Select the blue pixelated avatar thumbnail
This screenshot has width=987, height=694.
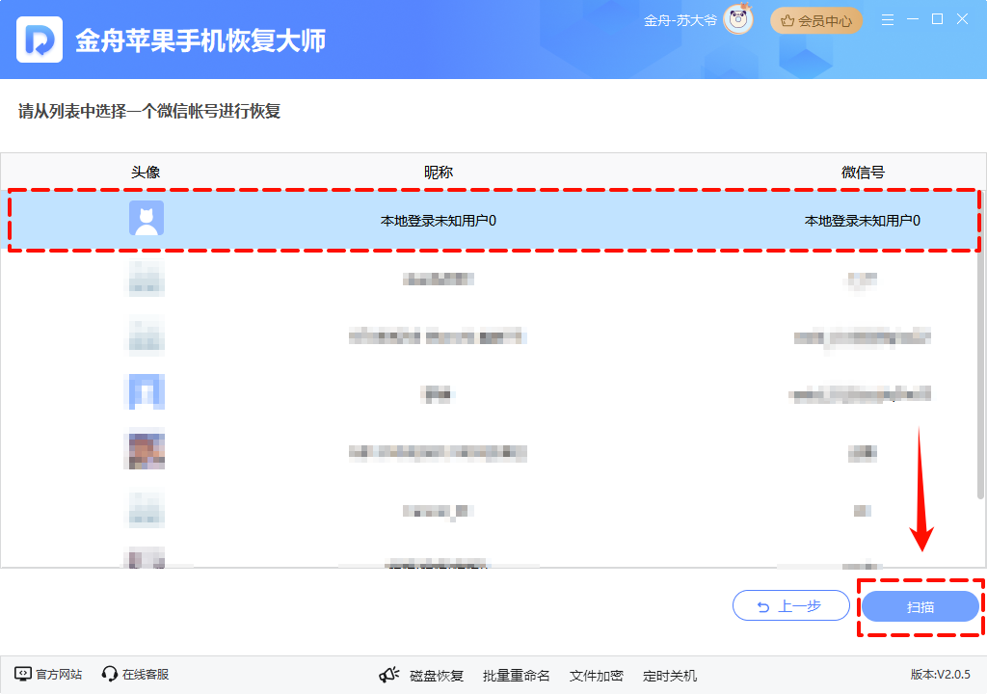(147, 391)
